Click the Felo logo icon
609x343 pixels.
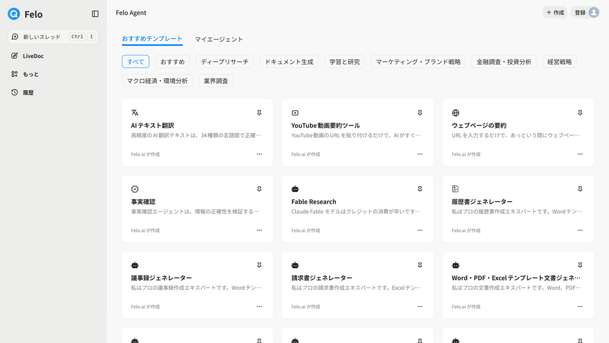[x=14, y=14]
